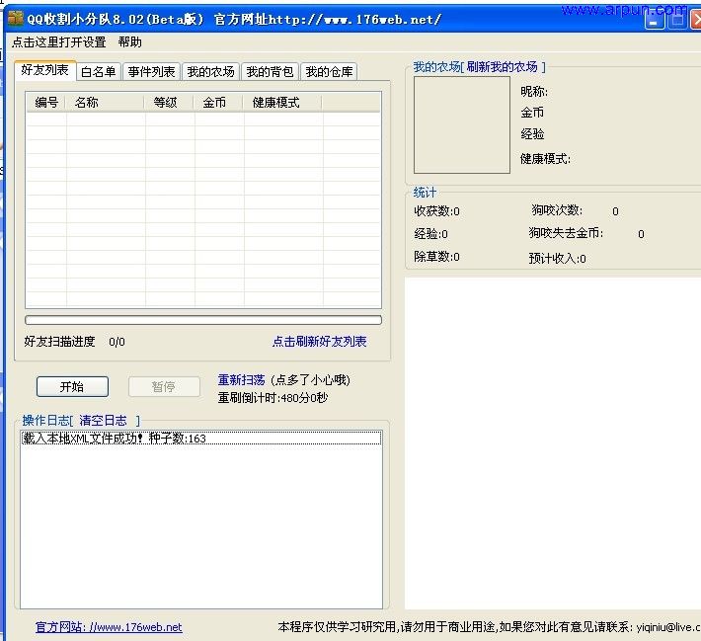701x641 pixels.
Task: Open the 帮助 help menu
Action: pos(129,42)
